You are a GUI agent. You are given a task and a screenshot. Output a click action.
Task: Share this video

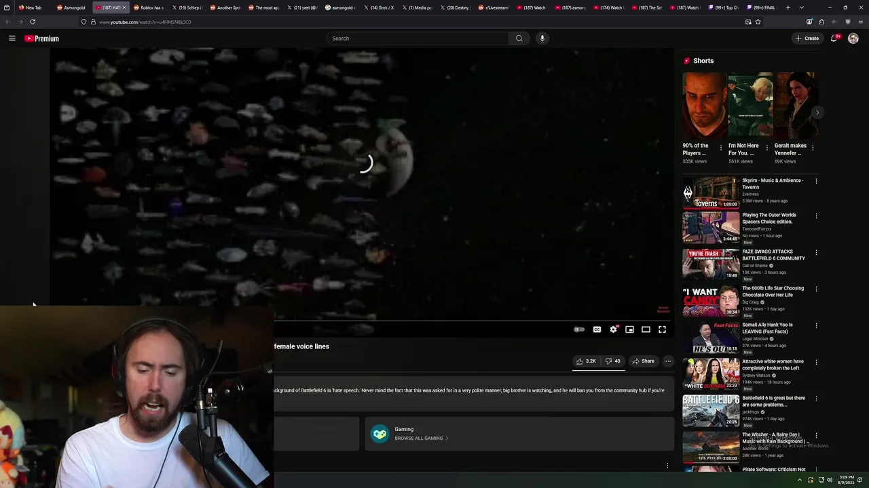(643, 361)
